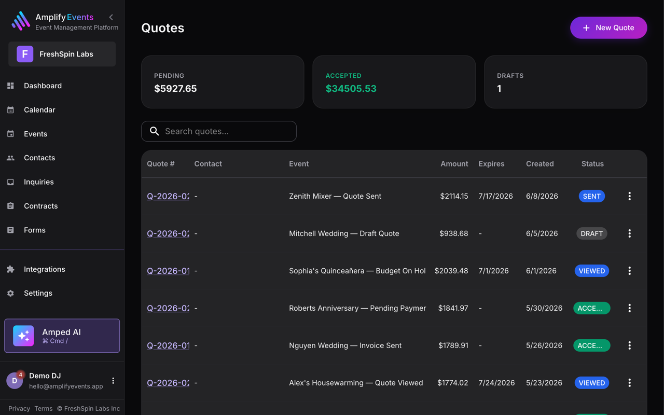This screenshot has height=415, width=664.
Task: Click hello@amplifyevents.app email text
Action: 66,386
